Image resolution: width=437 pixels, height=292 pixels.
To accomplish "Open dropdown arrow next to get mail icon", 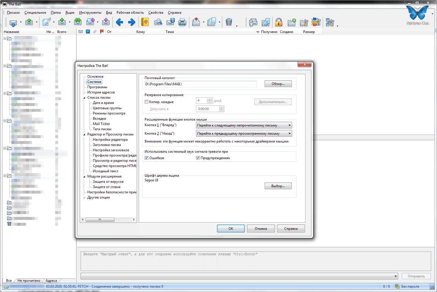I will 21,22.
